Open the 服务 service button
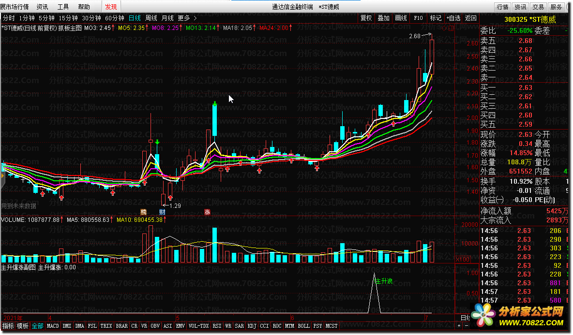Viewport: 573px width, 335px height. (x=556, y=7)
